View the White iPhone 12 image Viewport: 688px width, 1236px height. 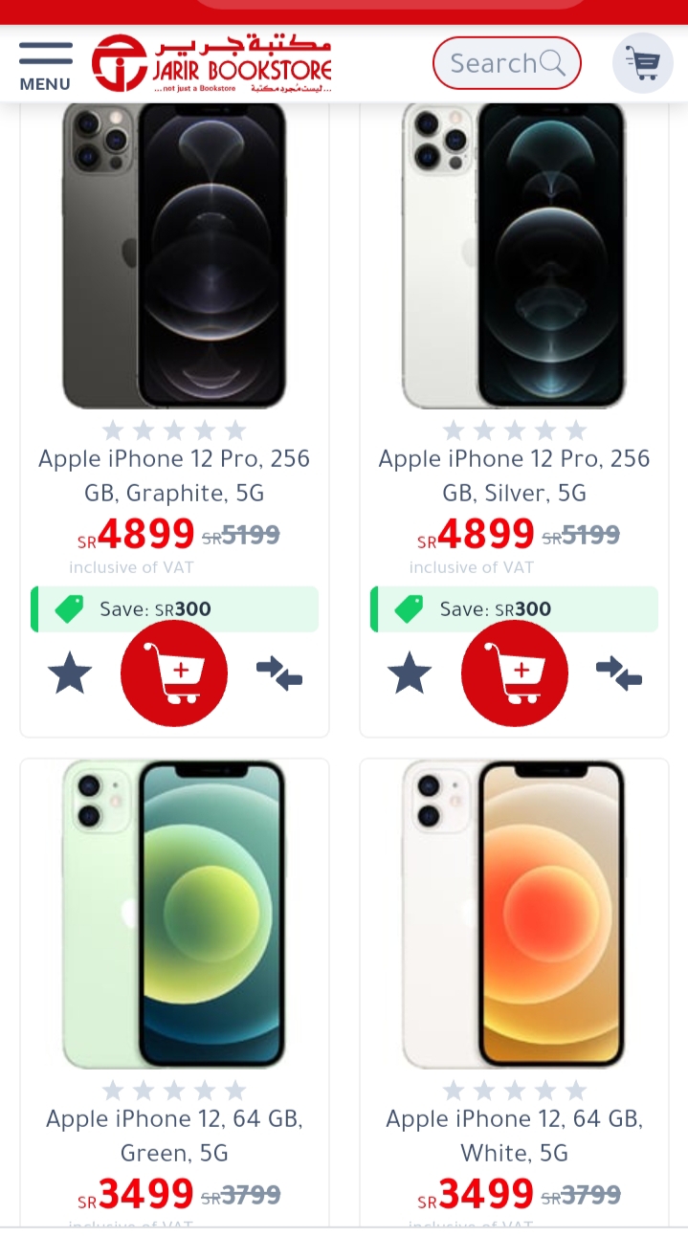(x=515, y=915)
